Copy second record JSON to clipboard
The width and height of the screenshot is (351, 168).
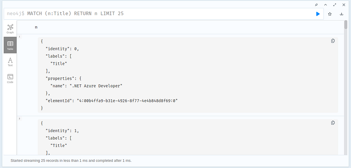[x=333, y=122]
